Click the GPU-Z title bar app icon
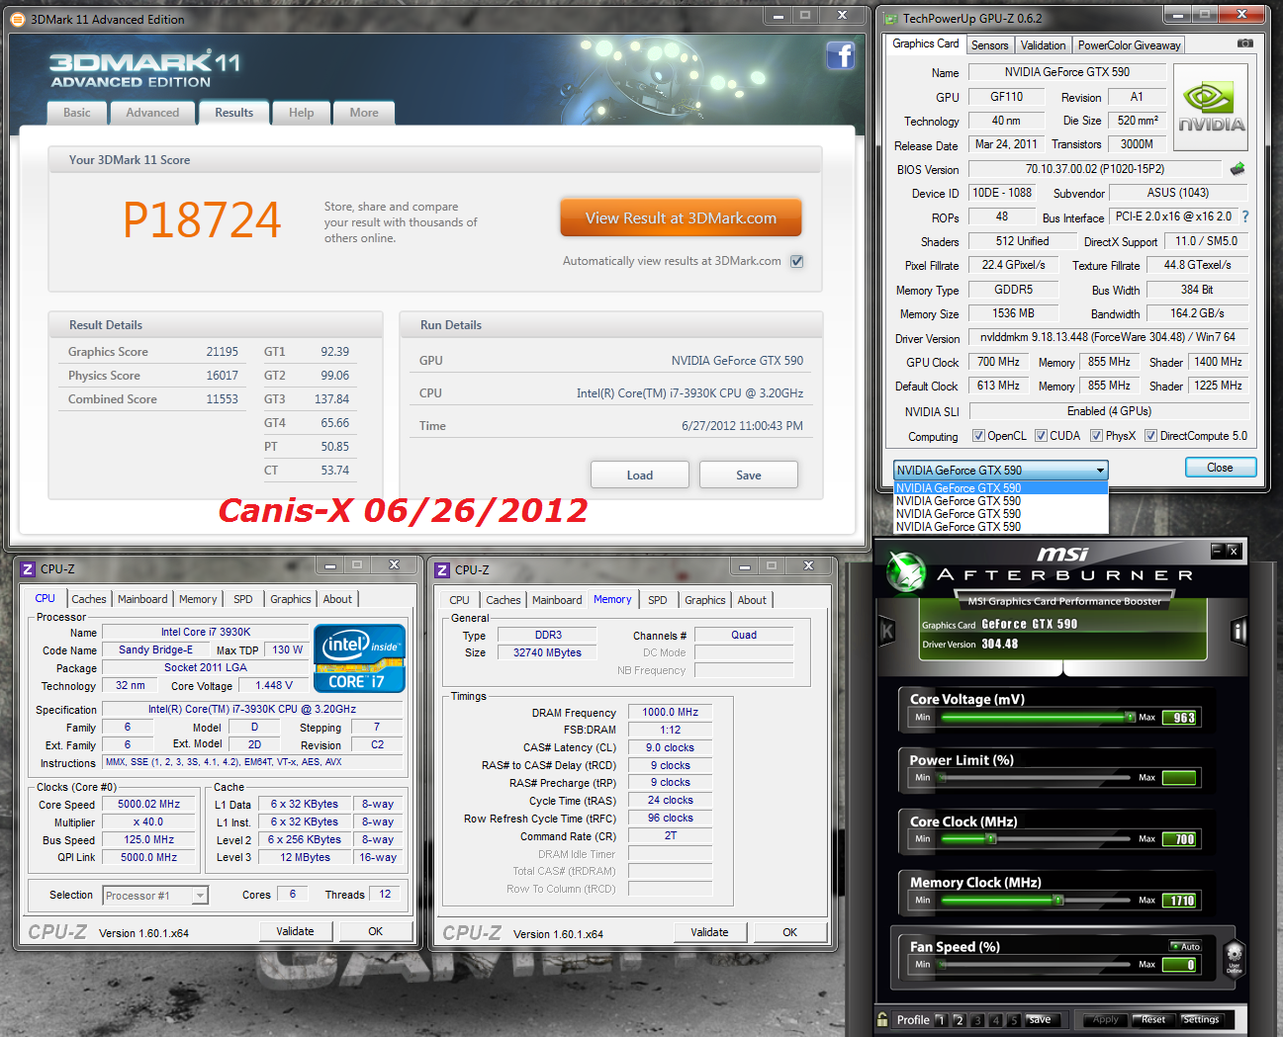The width and height of the screenshot is (1283, 1037). pos(890,18)
